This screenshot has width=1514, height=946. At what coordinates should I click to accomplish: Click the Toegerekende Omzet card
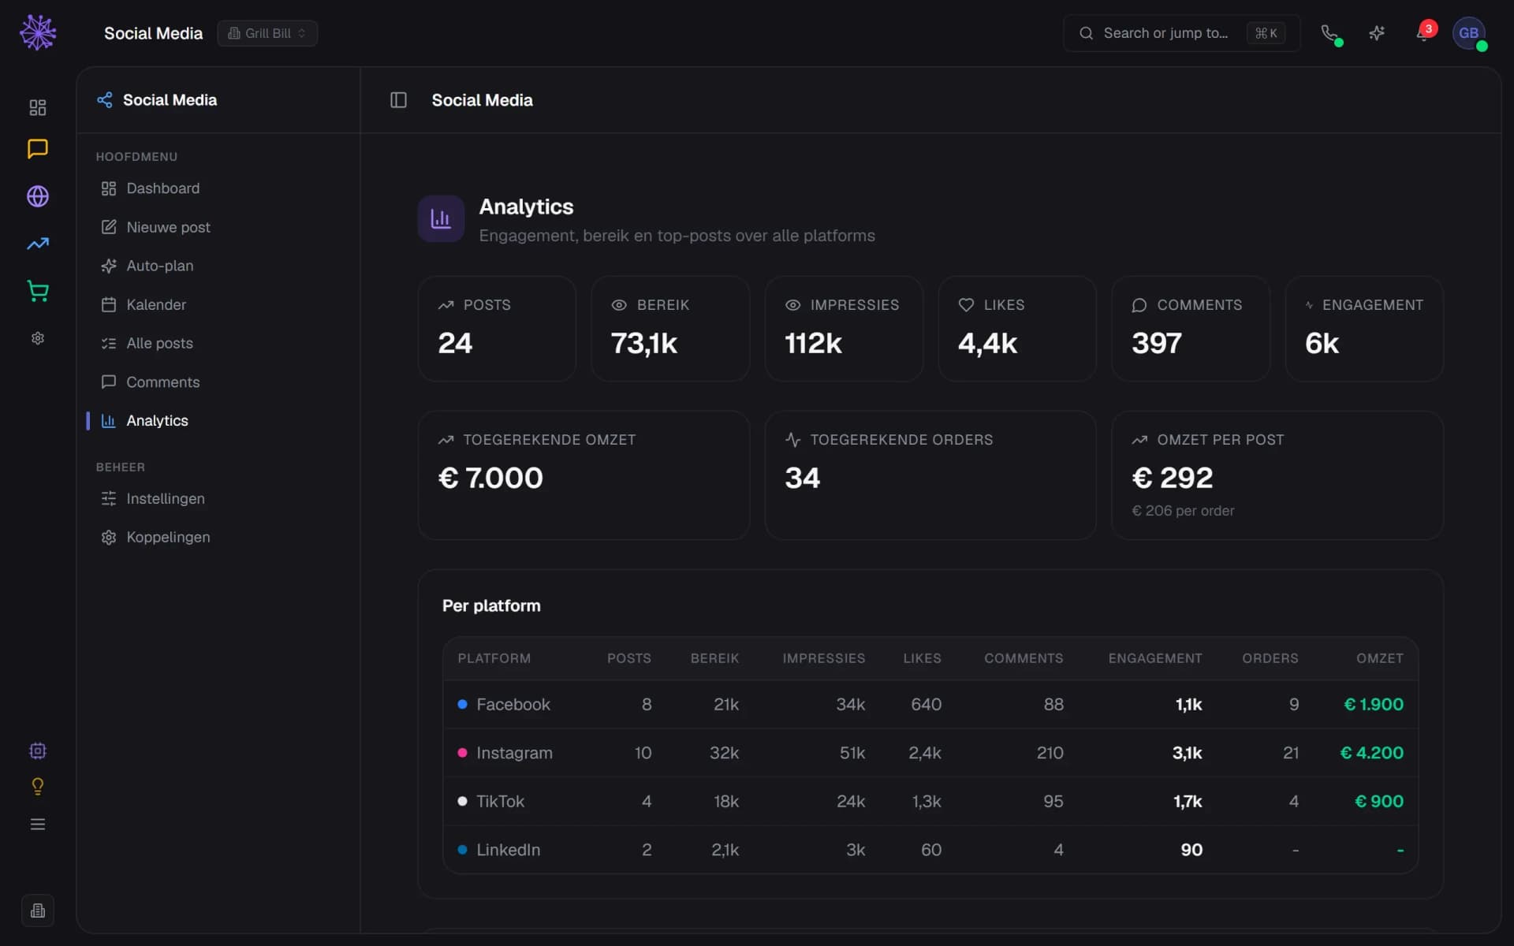coord(584,475)
